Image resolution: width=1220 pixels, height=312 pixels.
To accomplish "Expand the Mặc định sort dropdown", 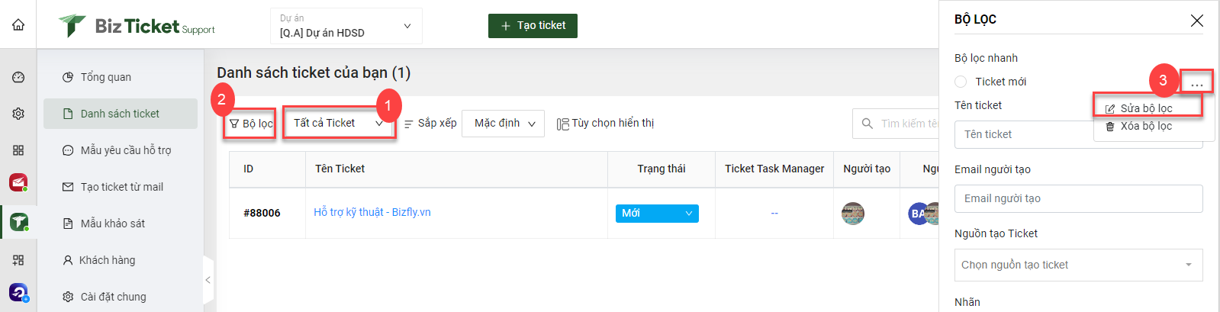I will tap(504, 124).
